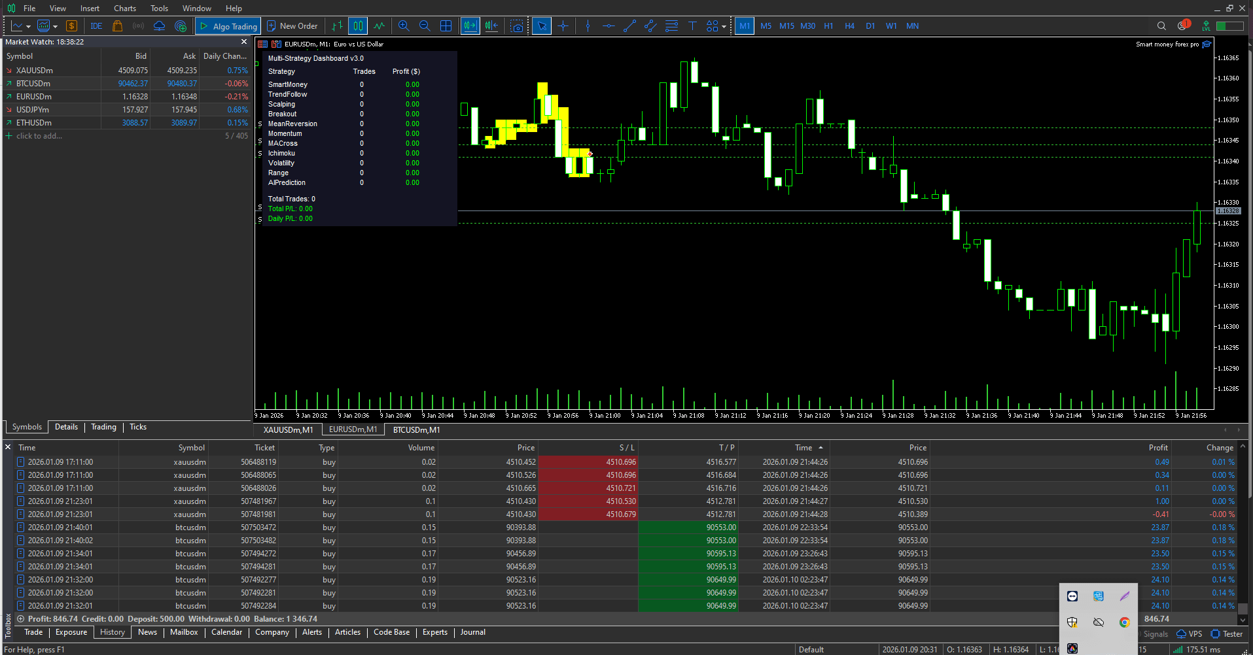Click the chart screenshot camera icon
This screenshot has width=1253, height=655.
(x=517, y=26)
